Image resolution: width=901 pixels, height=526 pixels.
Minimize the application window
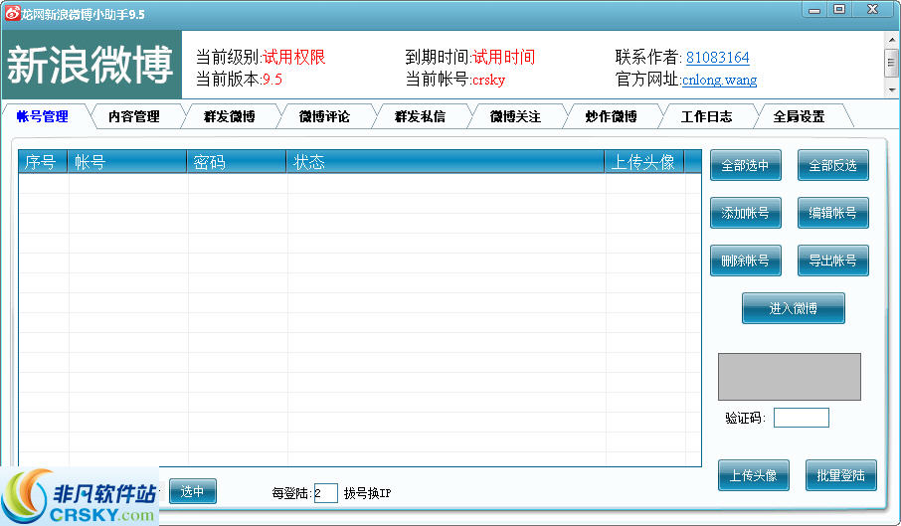point(814,10)
